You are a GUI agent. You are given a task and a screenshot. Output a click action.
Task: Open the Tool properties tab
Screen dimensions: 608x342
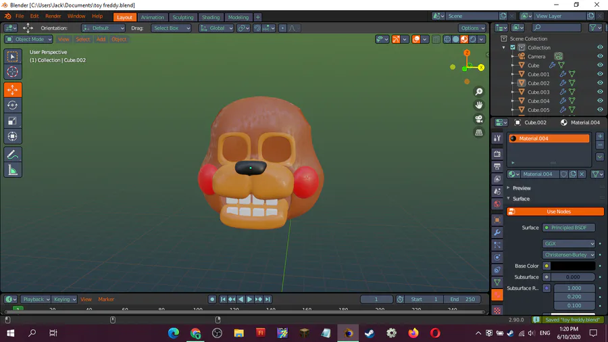(497, 138)
